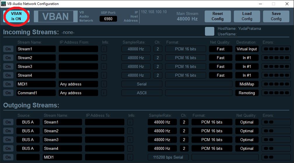The image size is (294, 163).
Task: Toggle the VBAN is ON button
Action: tap(16, 16)
